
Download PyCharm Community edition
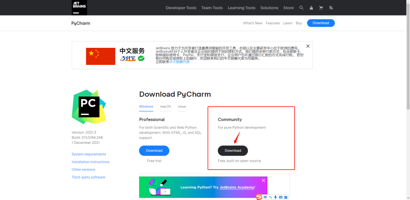tap(233, 151)
